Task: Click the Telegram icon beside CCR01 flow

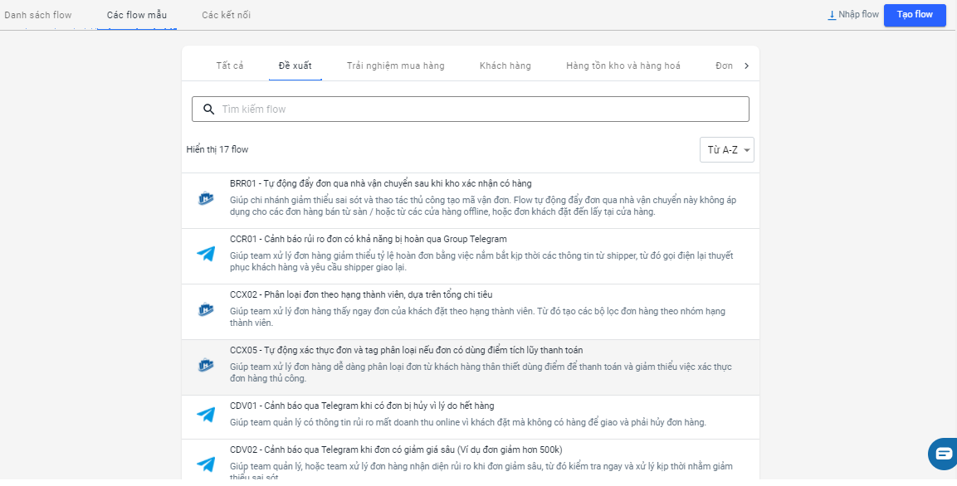Action: pyautogui.click(x=206, y=255)
